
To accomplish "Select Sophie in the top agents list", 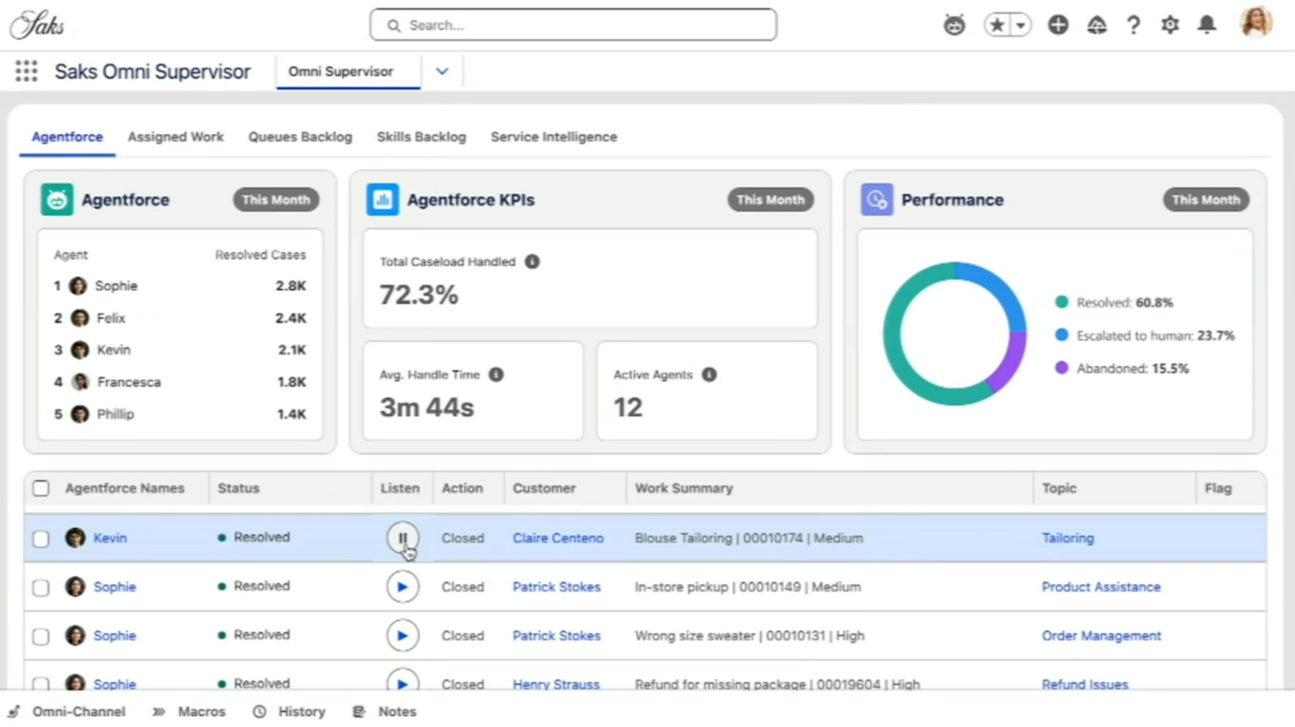I will coord(116,286).
